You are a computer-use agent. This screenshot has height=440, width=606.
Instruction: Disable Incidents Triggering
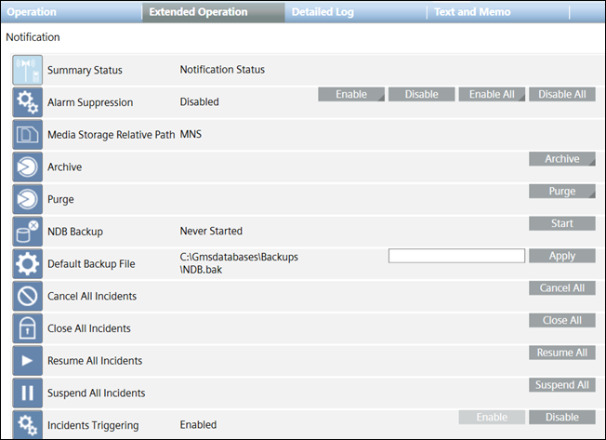pyautogui.click(x=561, y=418)
